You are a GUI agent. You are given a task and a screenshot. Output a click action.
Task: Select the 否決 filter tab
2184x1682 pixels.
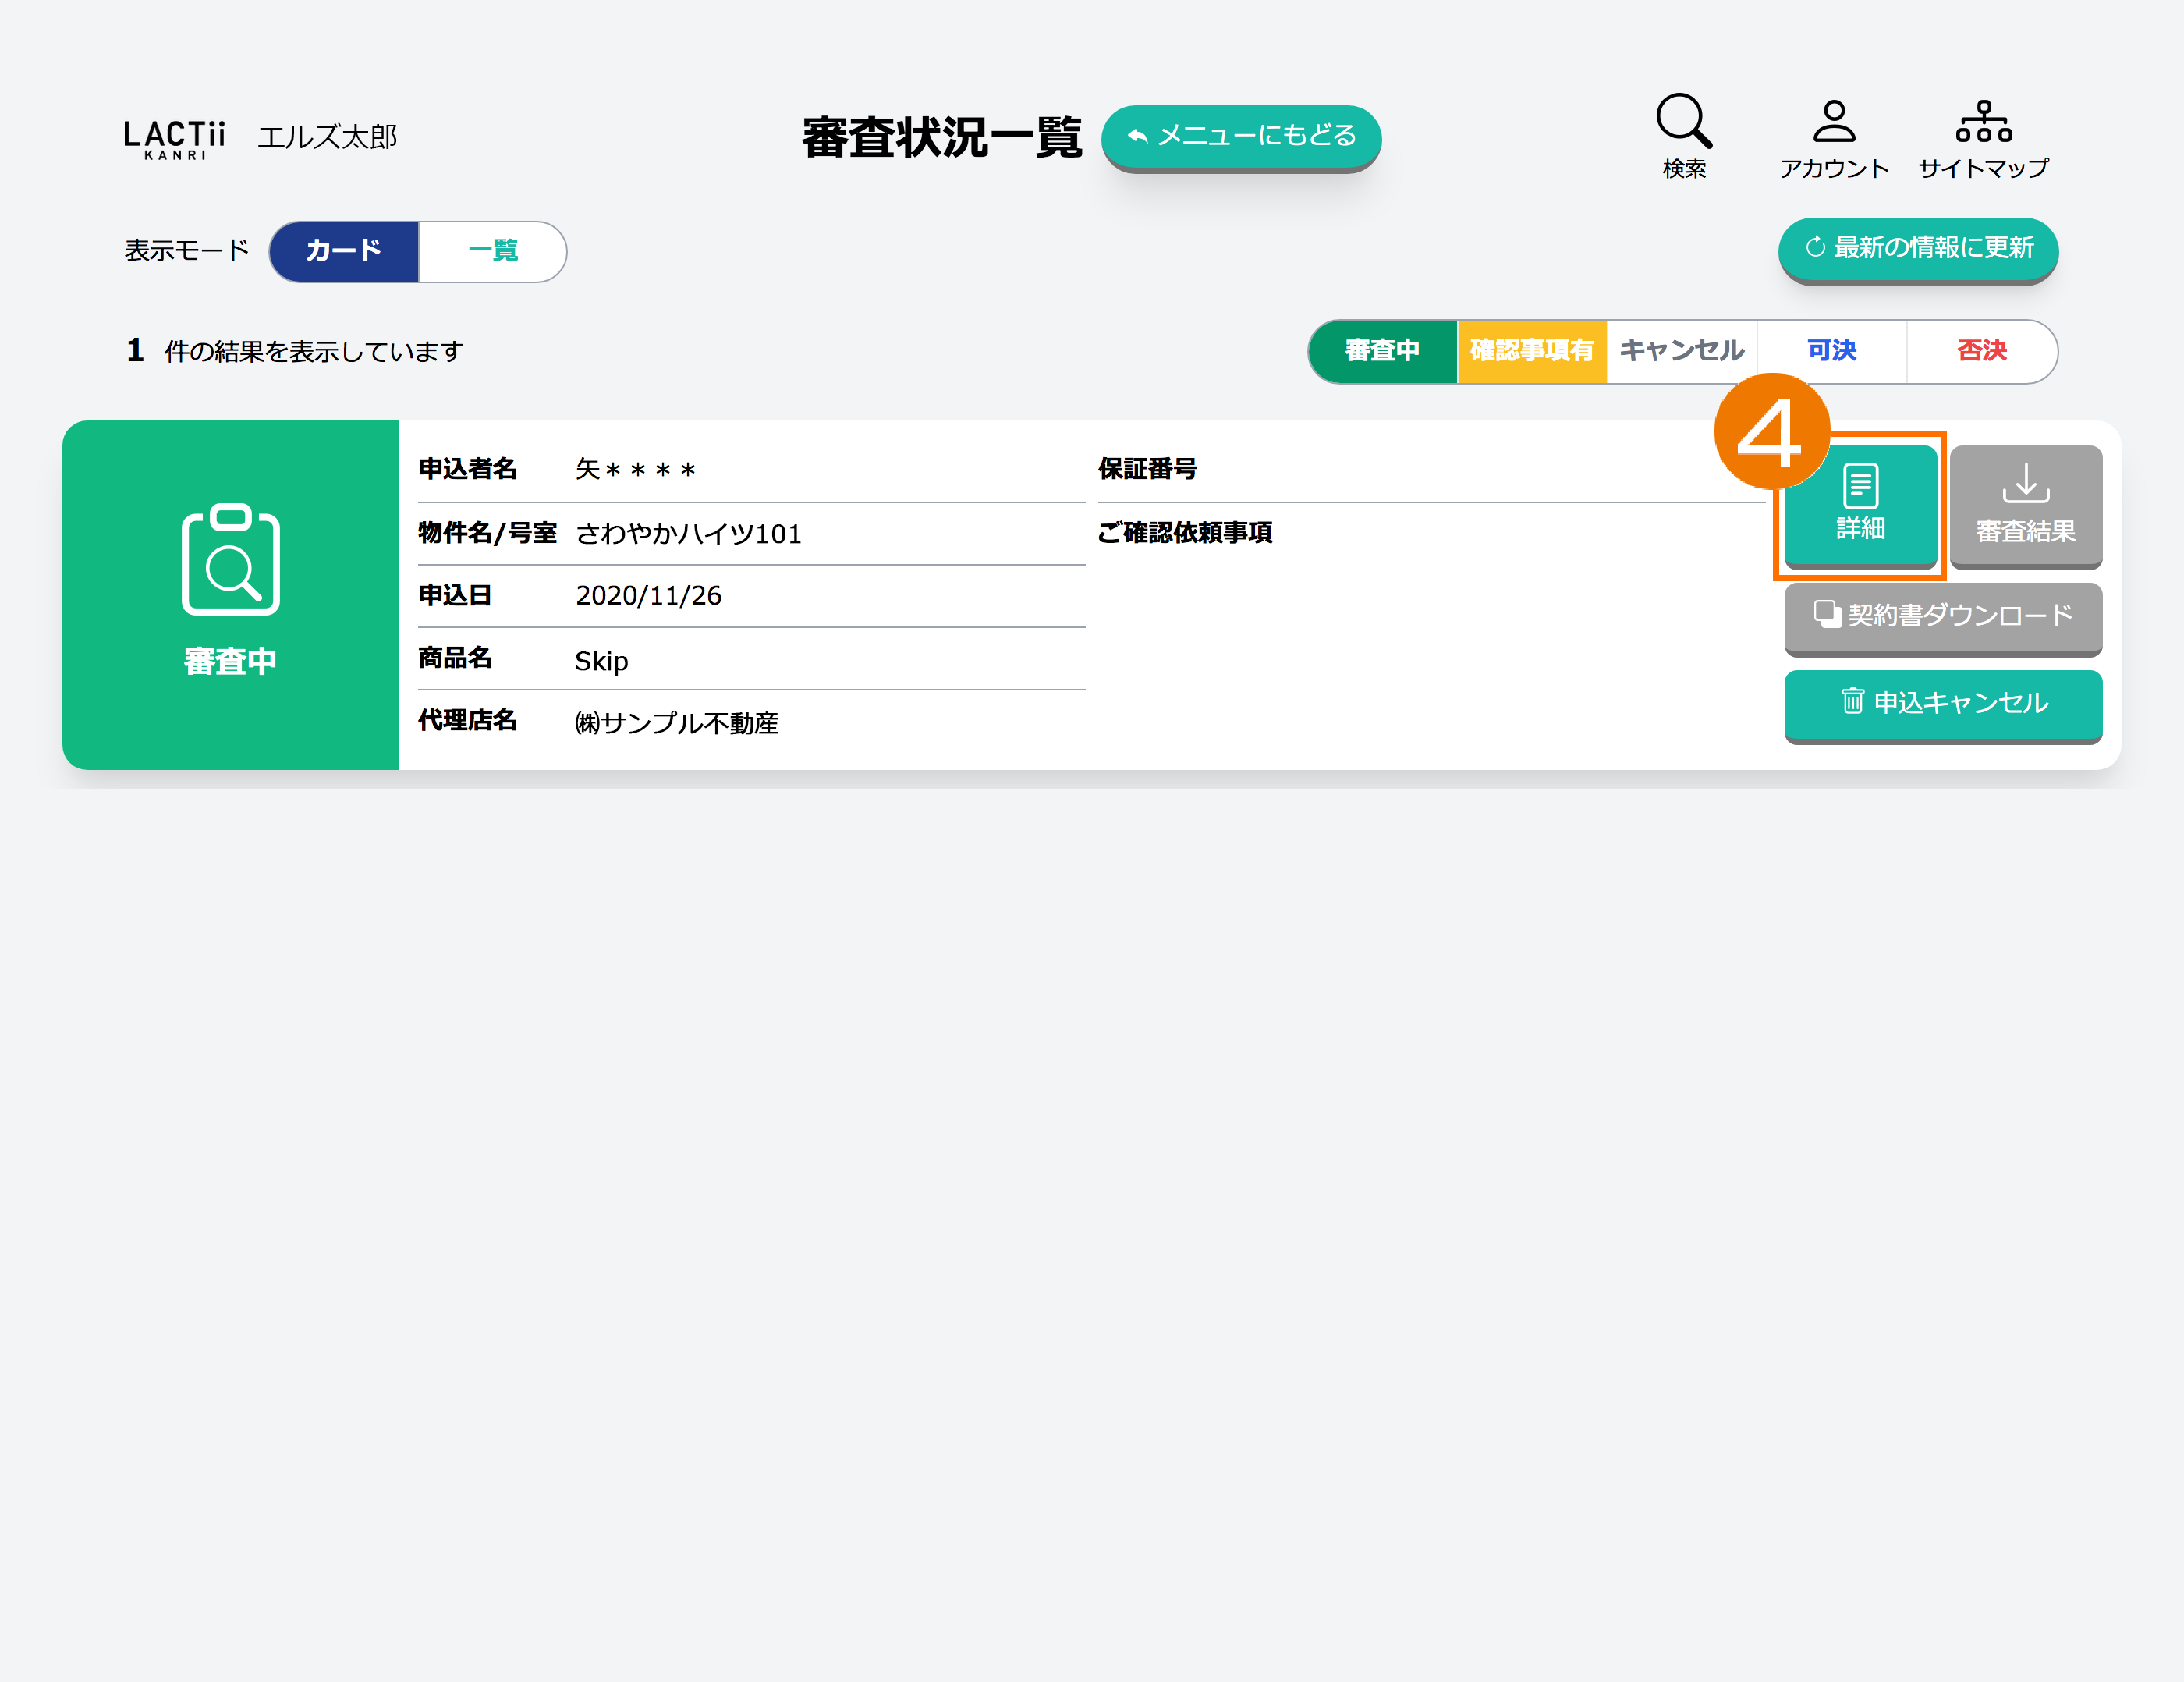(x=1981, y=351)
